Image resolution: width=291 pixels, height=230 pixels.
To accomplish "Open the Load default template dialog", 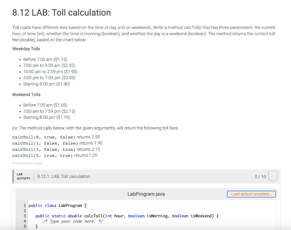I will (x=251, y=194).
